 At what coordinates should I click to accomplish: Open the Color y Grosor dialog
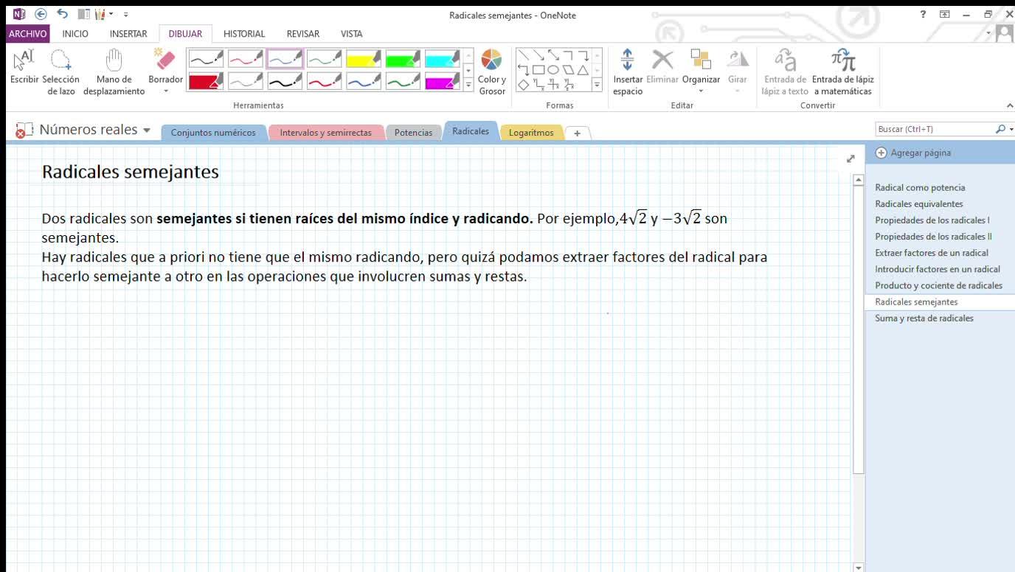point(491,72)
